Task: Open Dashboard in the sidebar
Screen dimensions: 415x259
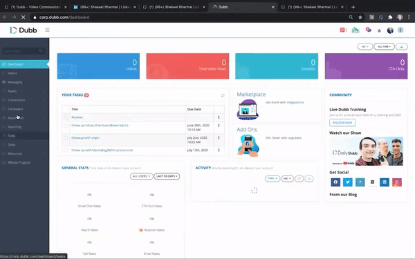Action: 24,64
